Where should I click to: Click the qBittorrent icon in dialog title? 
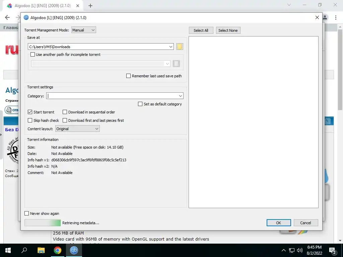[x=26, y=17]
